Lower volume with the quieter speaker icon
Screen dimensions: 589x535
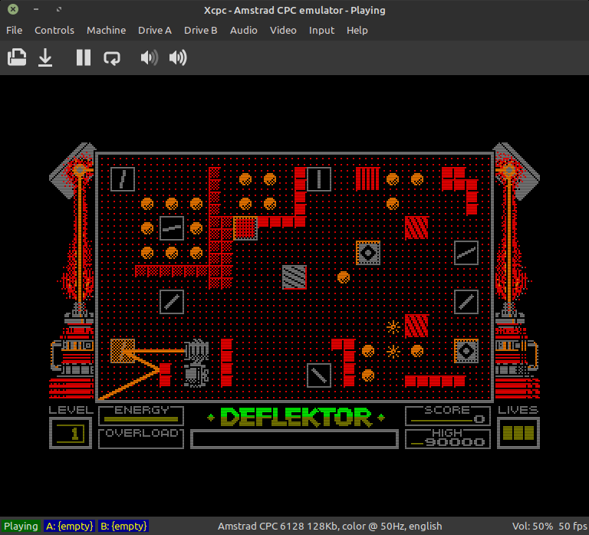pyautogui.click(x=149, y=57)
